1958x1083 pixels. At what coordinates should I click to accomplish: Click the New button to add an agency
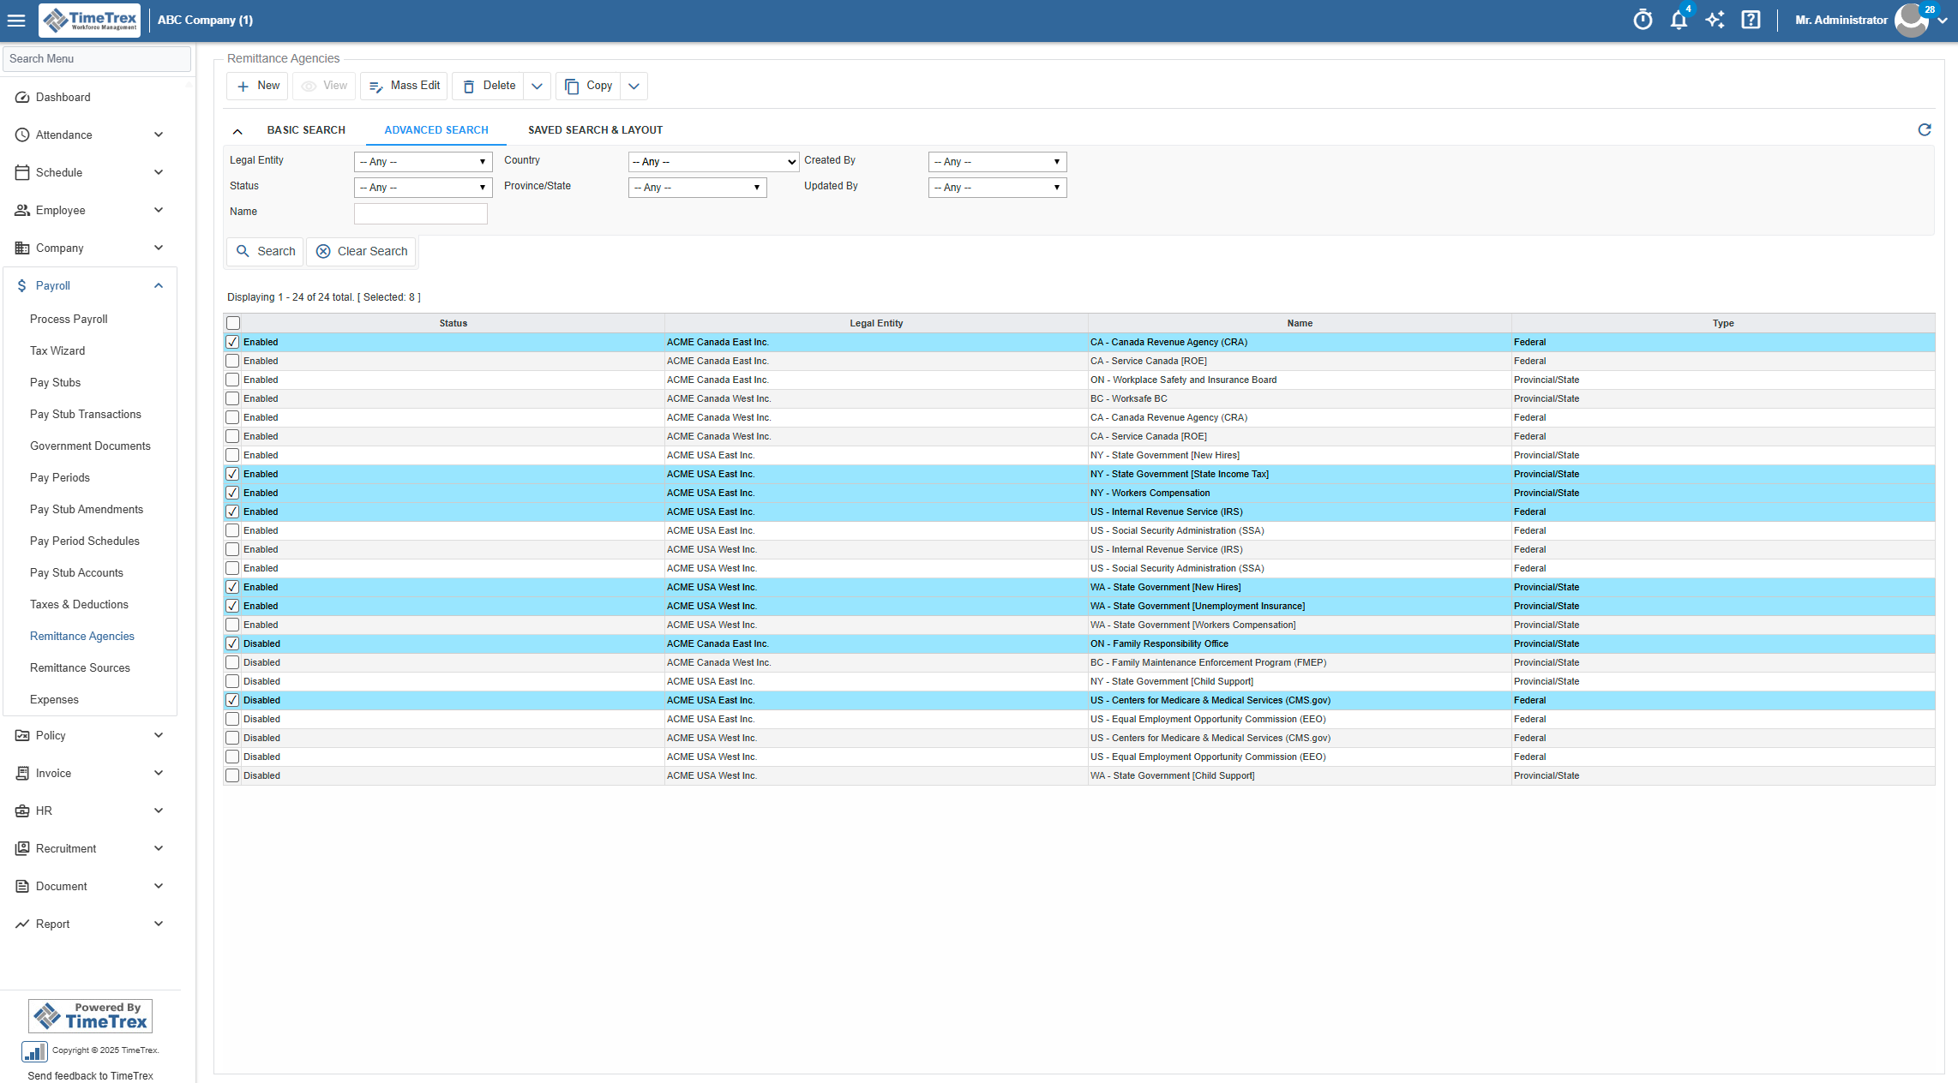(x=256, y=86)
